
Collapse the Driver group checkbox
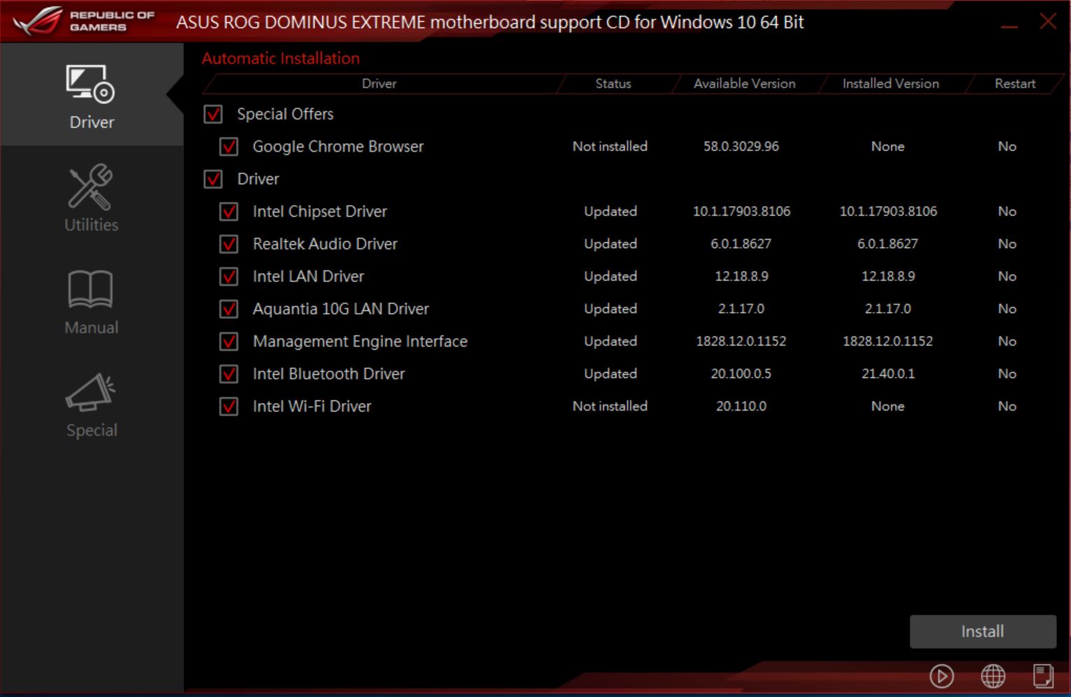tap(213, 179)
